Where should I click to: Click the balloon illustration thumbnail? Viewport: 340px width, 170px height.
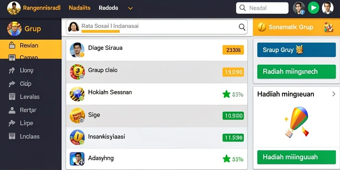(297, 122)
